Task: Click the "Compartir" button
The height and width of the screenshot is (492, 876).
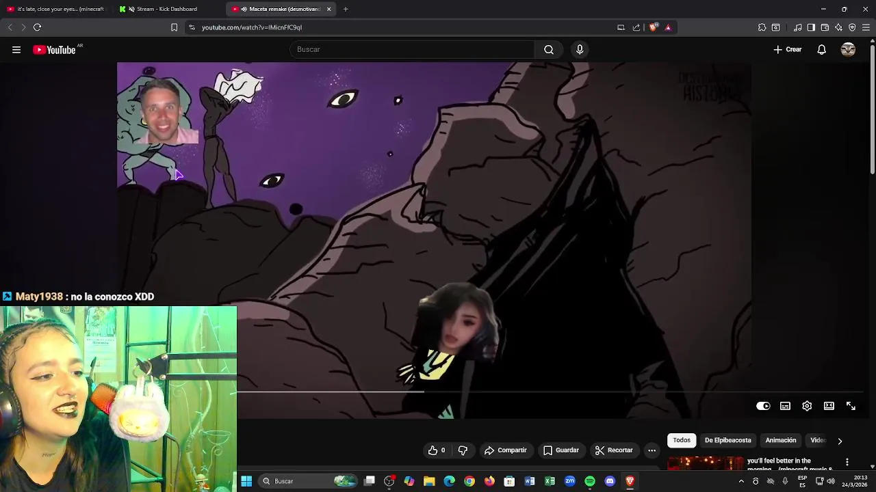Action: (x=506, y=450)
